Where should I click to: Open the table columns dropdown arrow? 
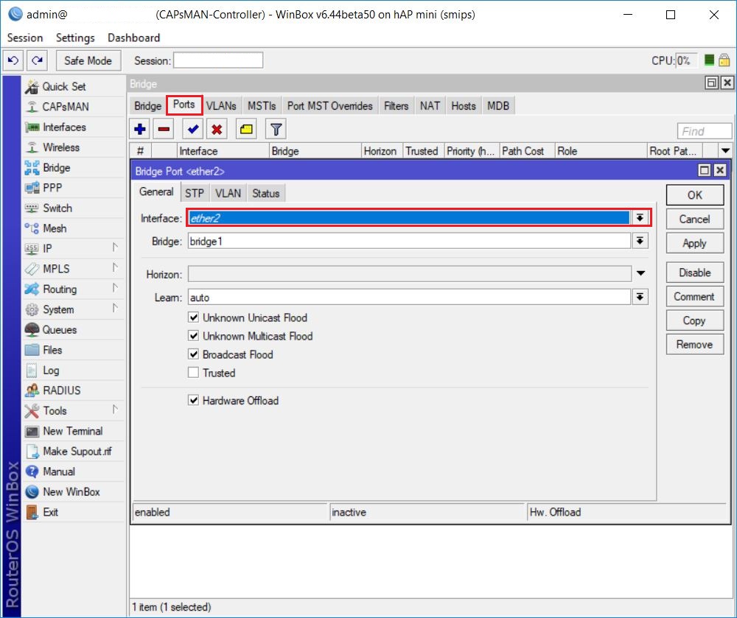pyautogui.click(x=725, y=151)
